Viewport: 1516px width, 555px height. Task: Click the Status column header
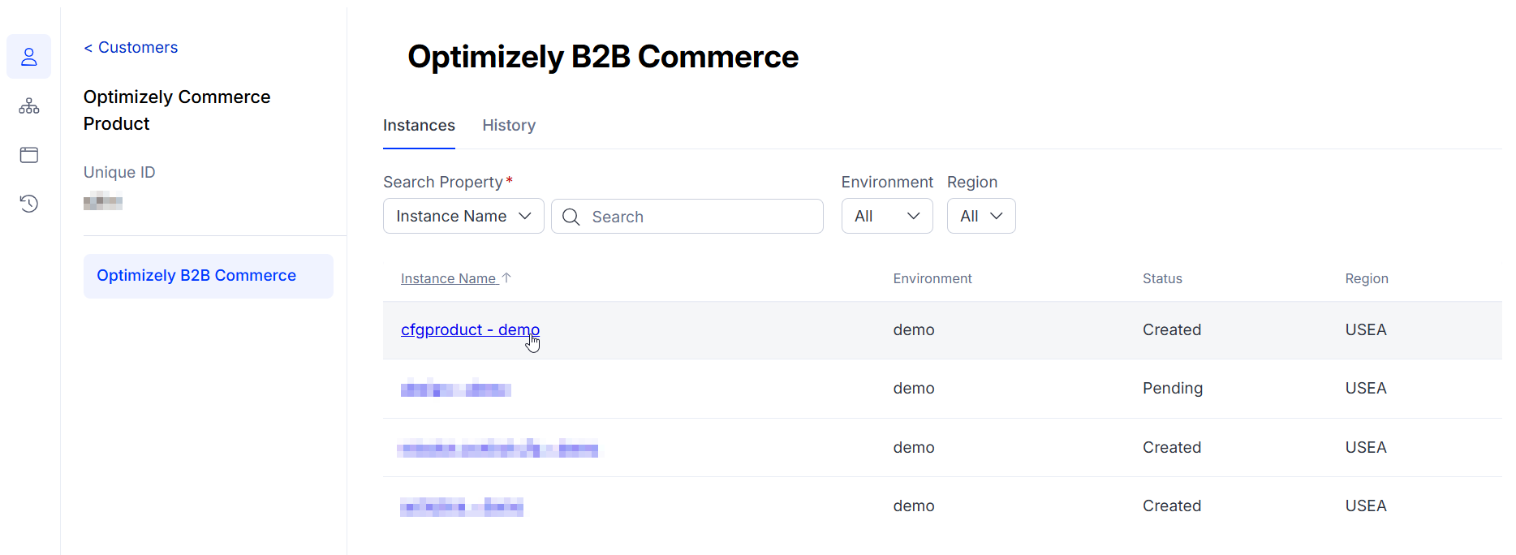(x=1161, y=278)
